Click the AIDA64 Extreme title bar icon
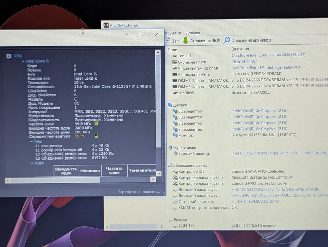 [106, 25]
